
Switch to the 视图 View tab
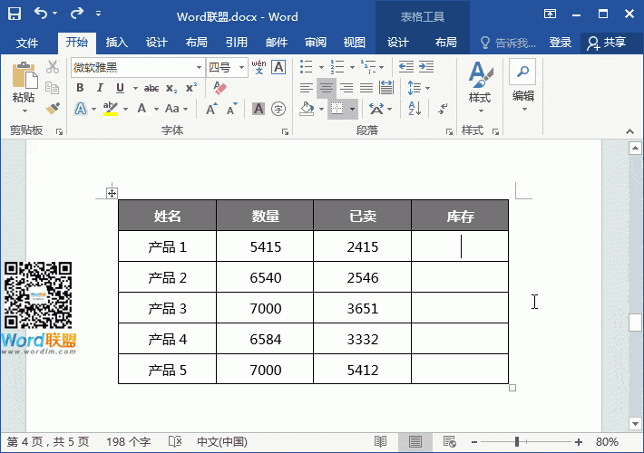[355, 43]
